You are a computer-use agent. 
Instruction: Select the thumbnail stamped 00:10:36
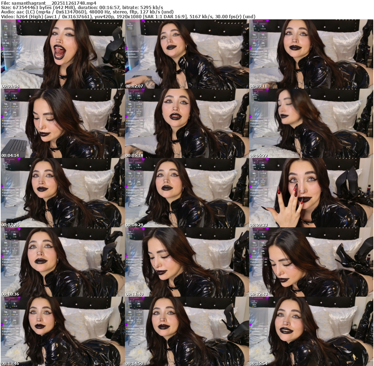pos(62,262)
